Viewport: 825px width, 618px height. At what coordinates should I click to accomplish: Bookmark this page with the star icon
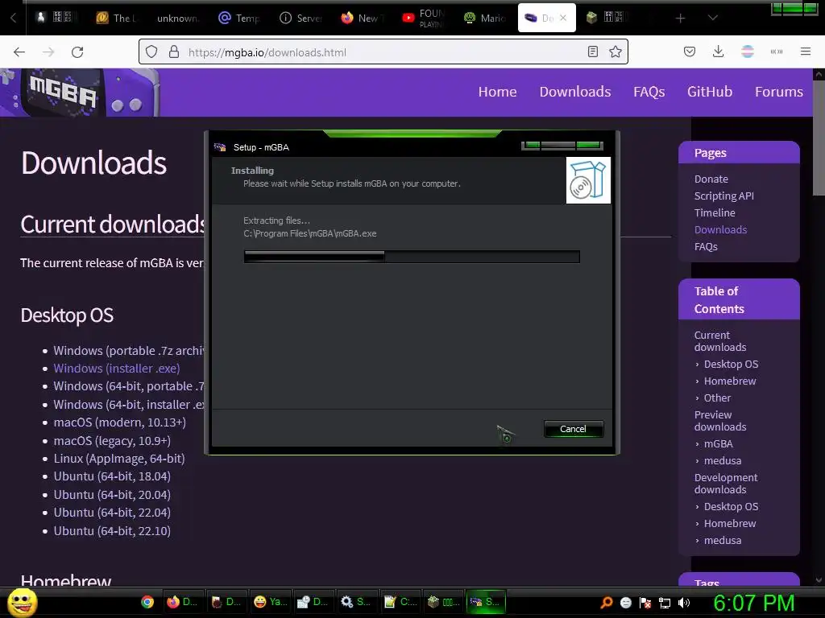(615, 52)
